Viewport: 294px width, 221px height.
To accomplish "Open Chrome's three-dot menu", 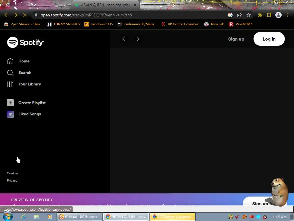I will [288, 15].
